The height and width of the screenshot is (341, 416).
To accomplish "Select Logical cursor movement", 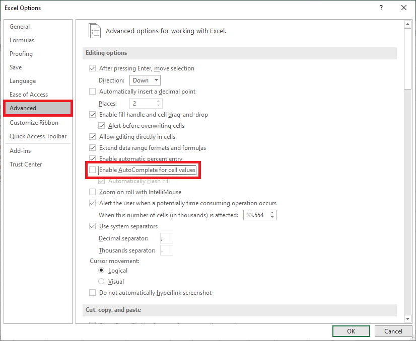I will (x=101, y=270).
